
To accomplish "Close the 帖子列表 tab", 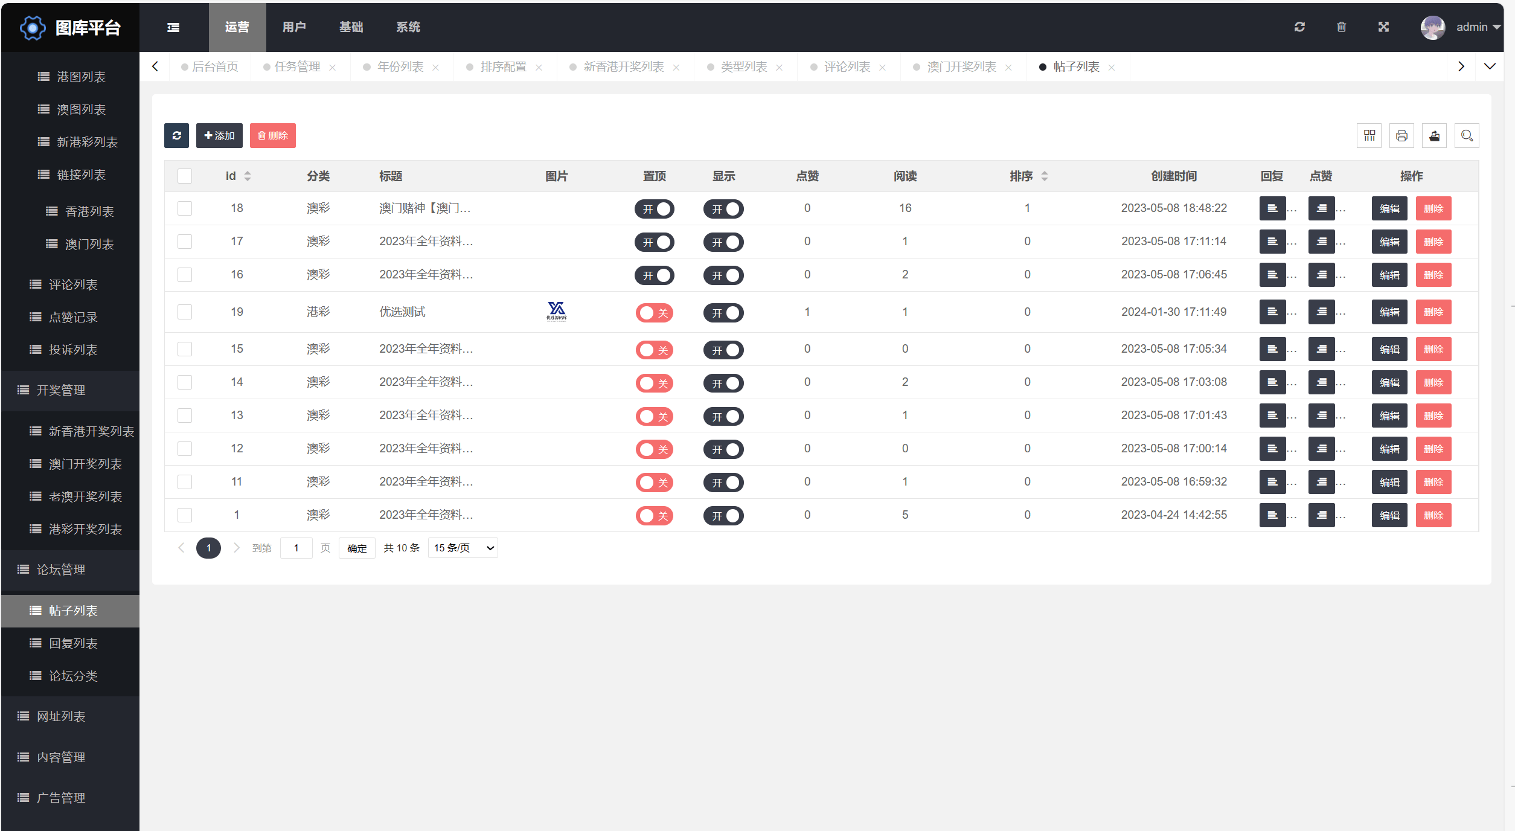I will click(x=1111, y=68).
